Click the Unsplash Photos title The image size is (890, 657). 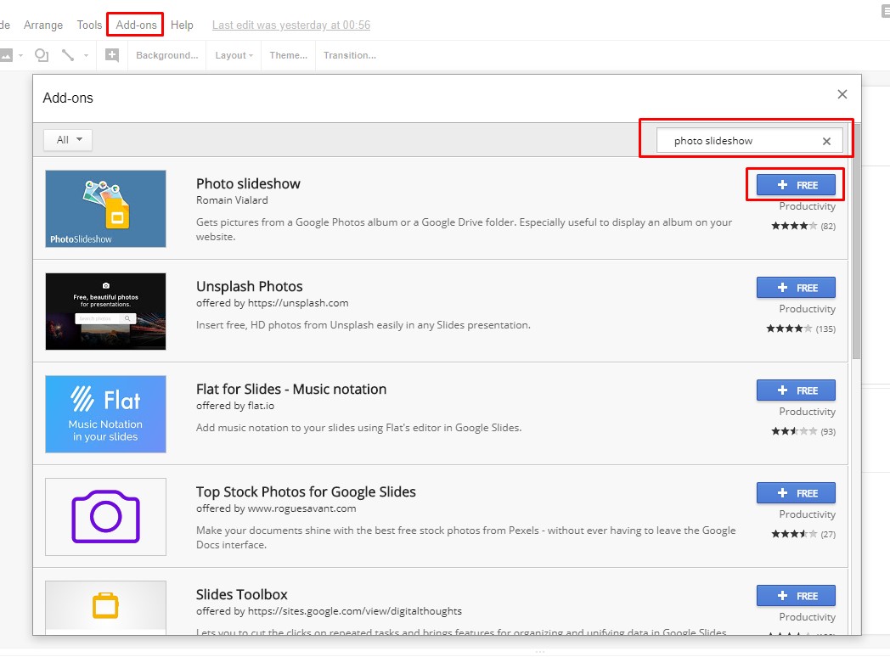(249, 287)
